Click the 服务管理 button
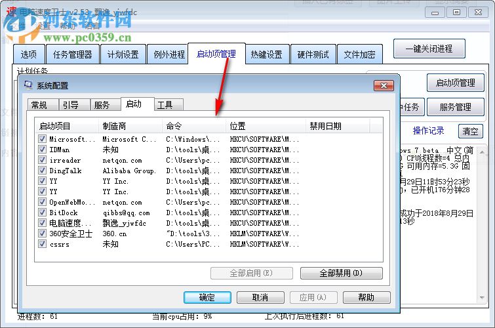495x328 pixels. (455, 107)
